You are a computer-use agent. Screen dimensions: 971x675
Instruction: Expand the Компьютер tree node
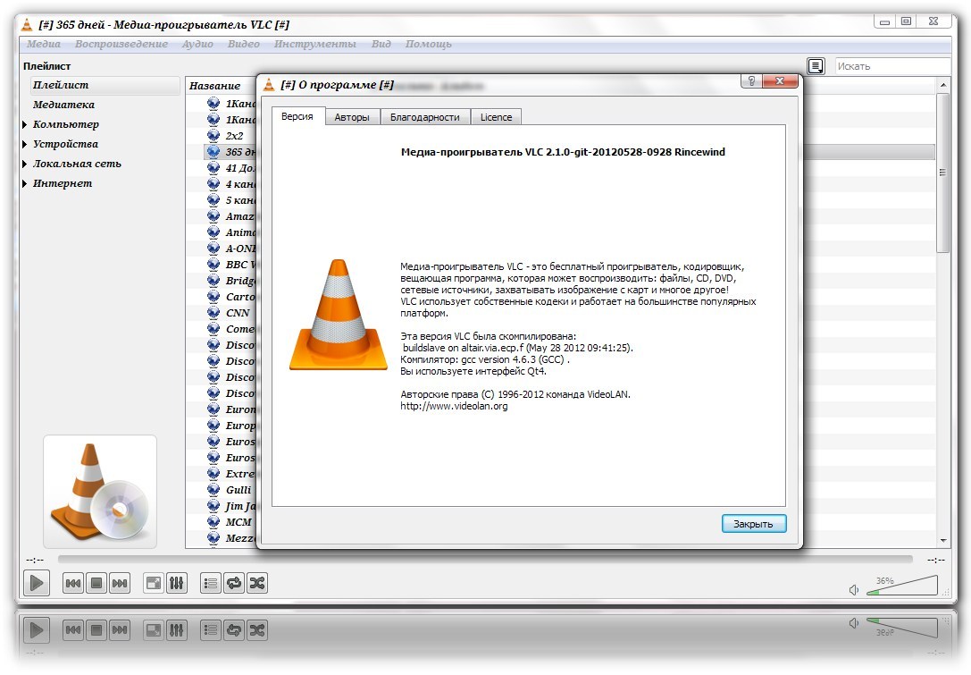(25, 125)
